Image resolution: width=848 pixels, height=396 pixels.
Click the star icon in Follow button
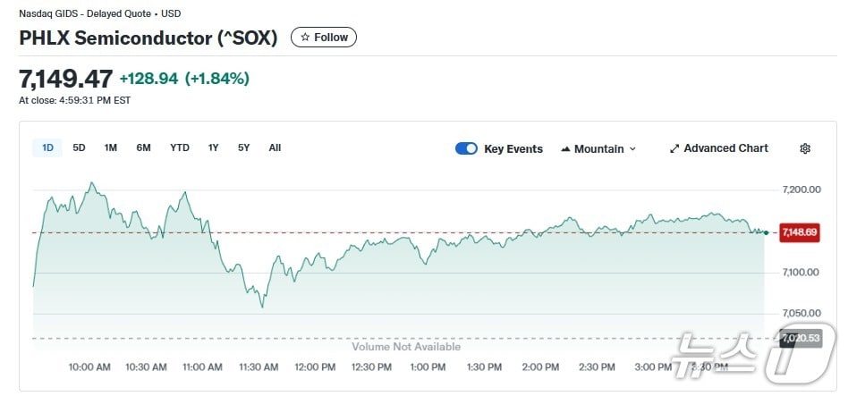[x=305, y=38]
